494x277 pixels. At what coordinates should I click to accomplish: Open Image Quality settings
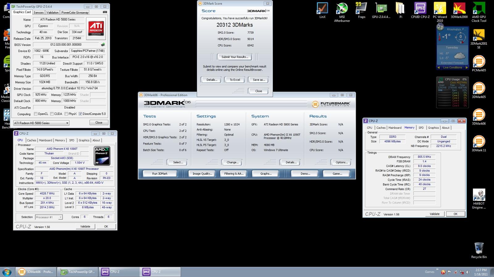202,174
